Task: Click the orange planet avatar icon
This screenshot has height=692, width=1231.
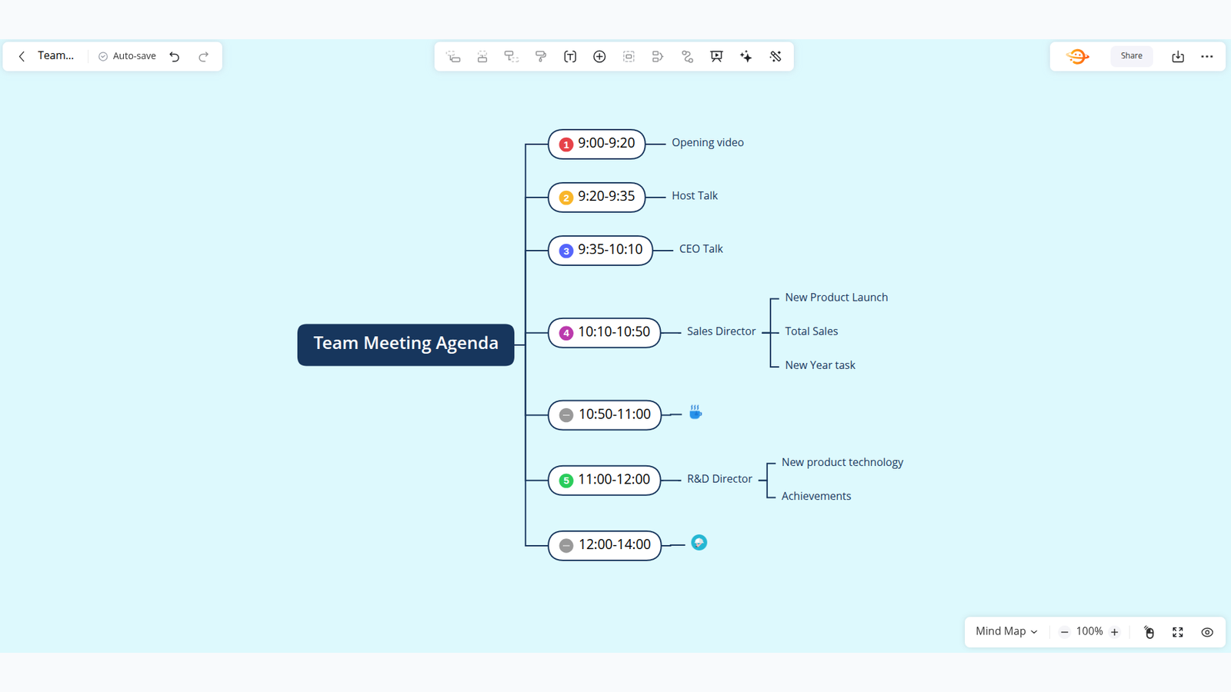Action: point(1077,56)
